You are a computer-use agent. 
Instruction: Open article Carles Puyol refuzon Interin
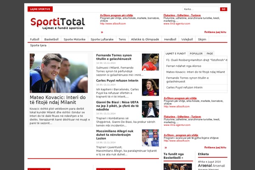click(117, 80)
